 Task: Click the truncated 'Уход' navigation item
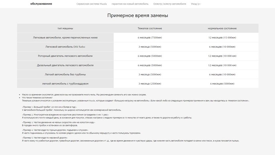195,4
